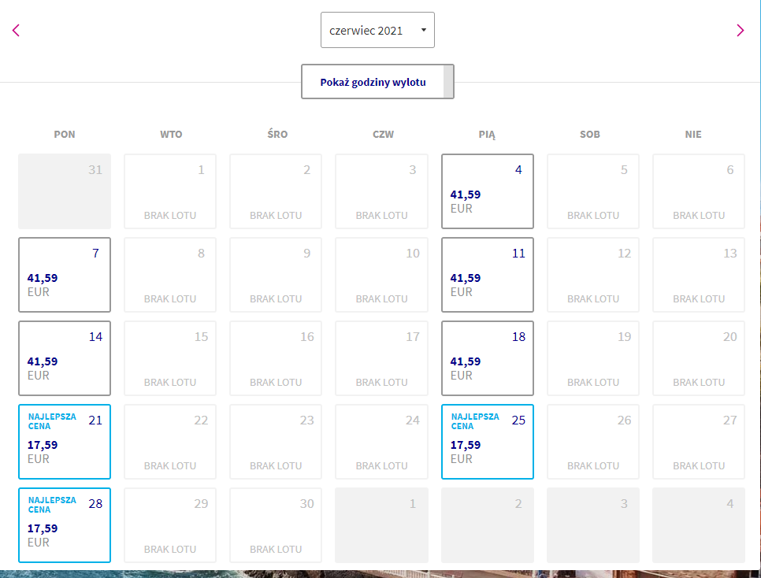Screen dimensions: 761x578
Task: Click June 26 no-flight cell
Action: [x=593, y=442]
